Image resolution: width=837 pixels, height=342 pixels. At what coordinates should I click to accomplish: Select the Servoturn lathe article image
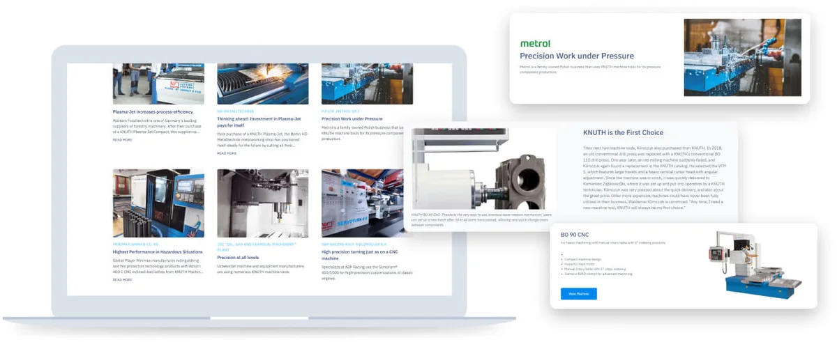click(x=367, y=203)
